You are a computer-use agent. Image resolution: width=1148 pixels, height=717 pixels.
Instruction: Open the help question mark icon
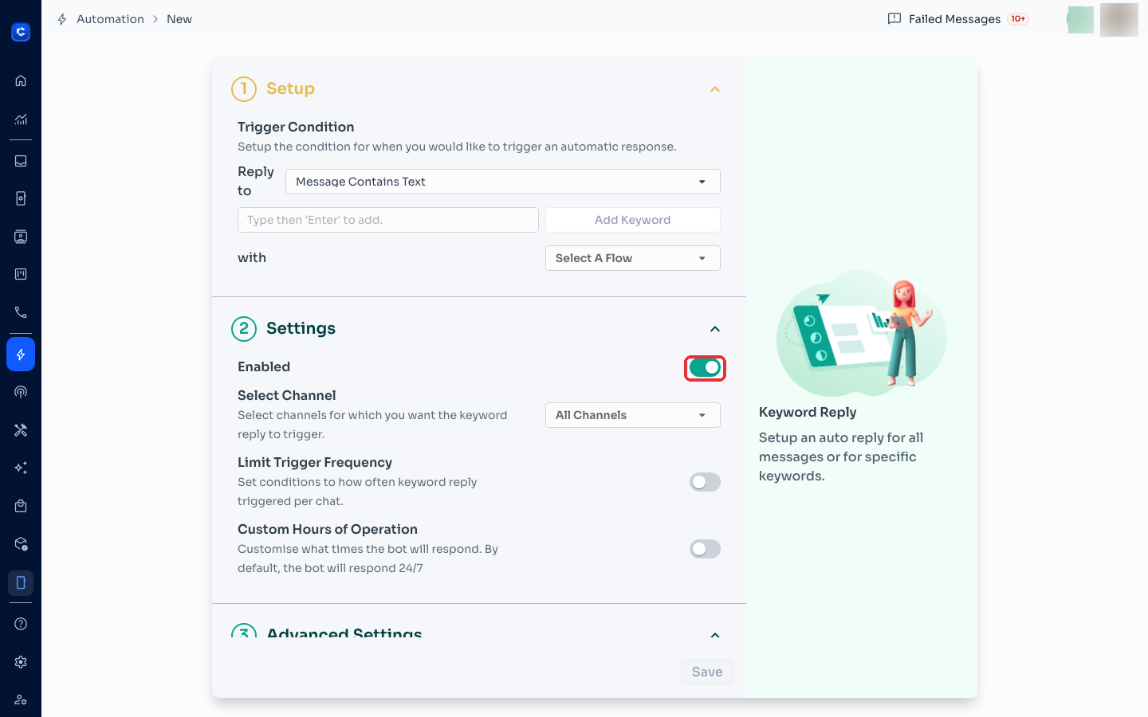[x=21, y=624]
